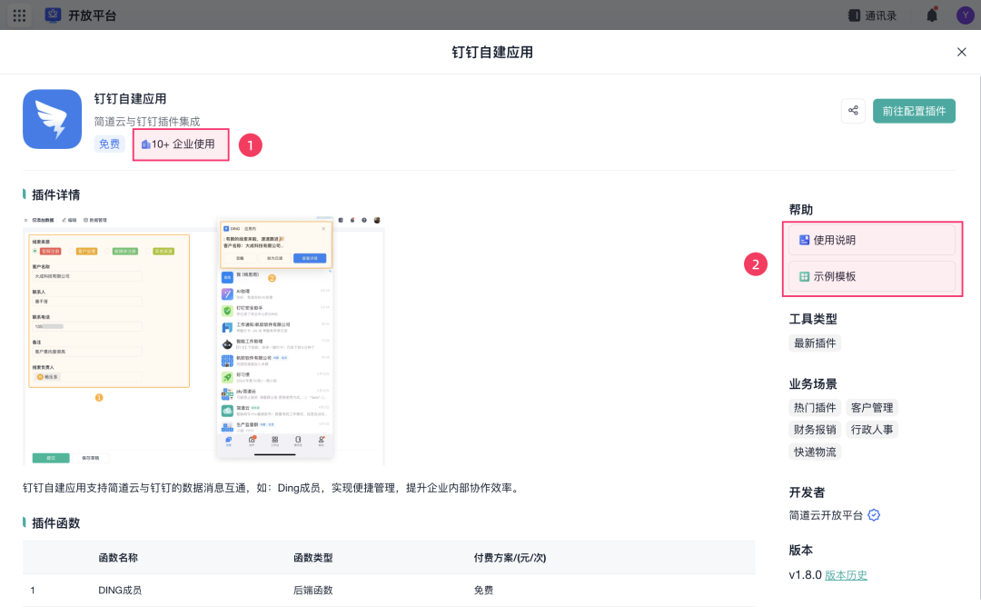Click 简道云开放平台 developer name
Screen dimensions: 981x616
click(x=826, y=515)
